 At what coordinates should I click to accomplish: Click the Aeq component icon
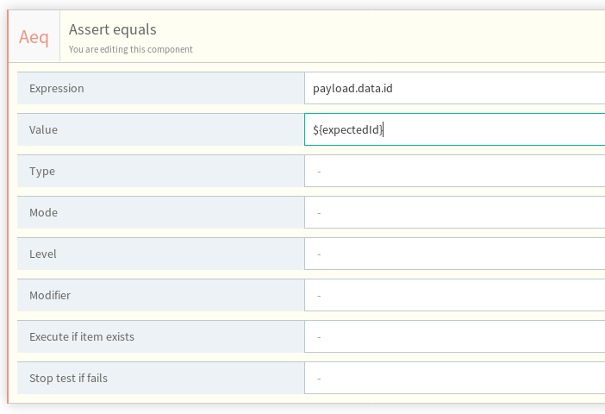click(x=34, y=37)
